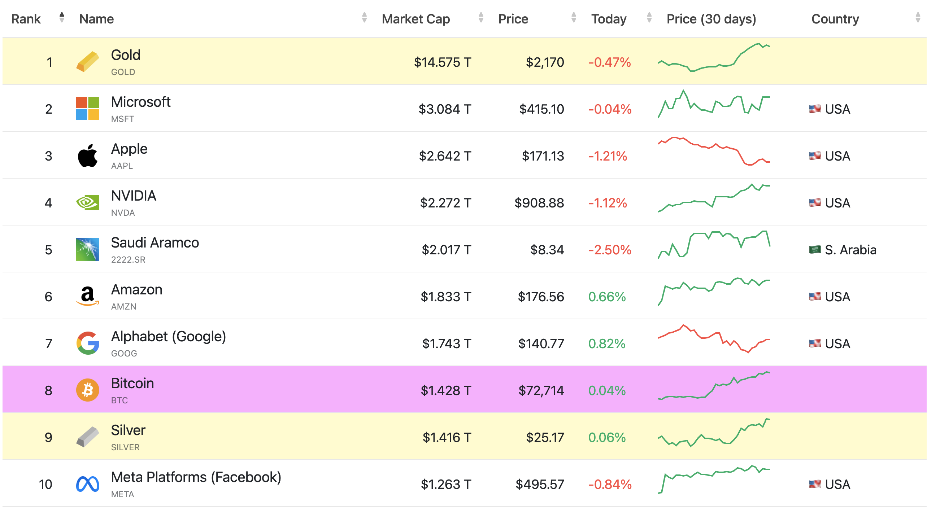
Task: Sort by Price column arrows
Action: (574, 17)
